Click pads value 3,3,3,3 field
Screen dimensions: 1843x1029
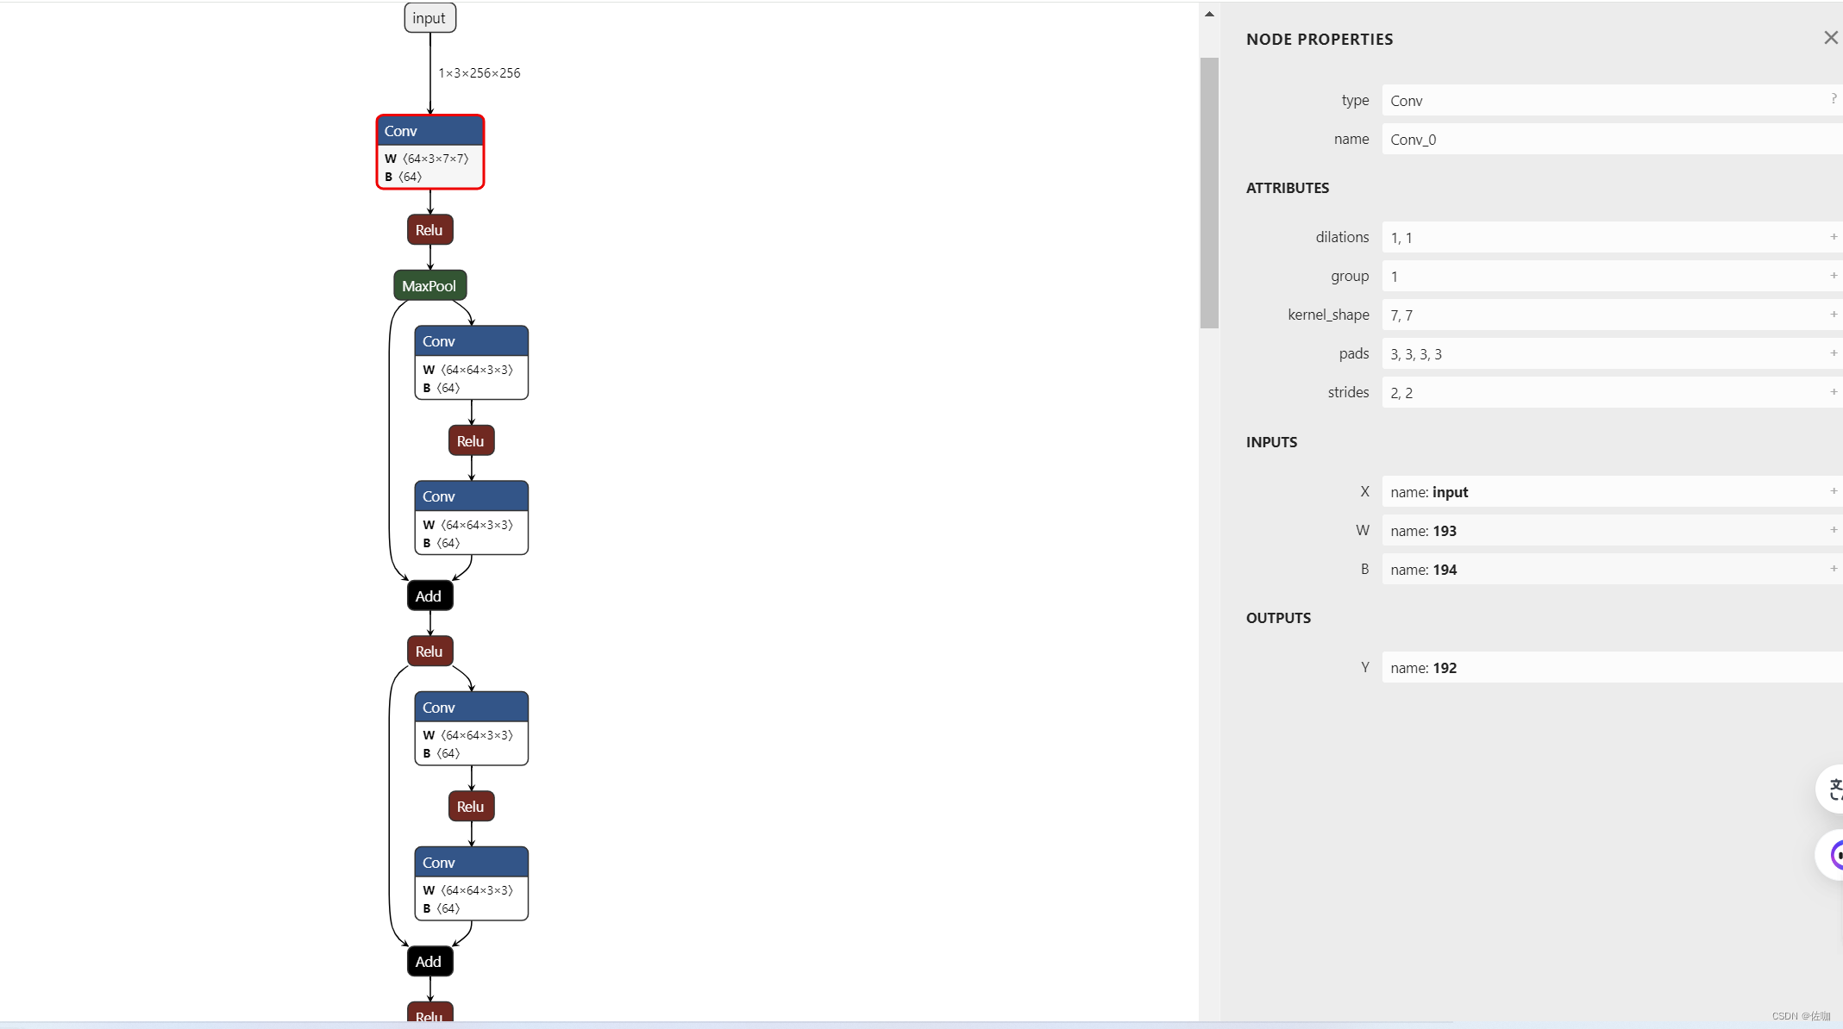point(1607,352)
